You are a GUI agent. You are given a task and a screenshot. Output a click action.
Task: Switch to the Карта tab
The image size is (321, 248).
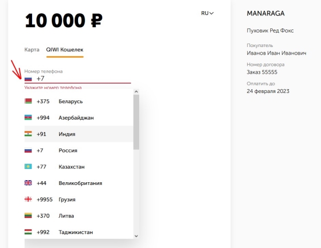point(32,50)
